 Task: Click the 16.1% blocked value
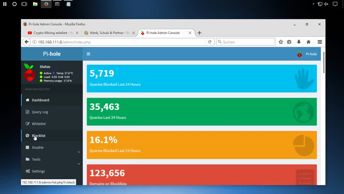(x=103, y=140)
